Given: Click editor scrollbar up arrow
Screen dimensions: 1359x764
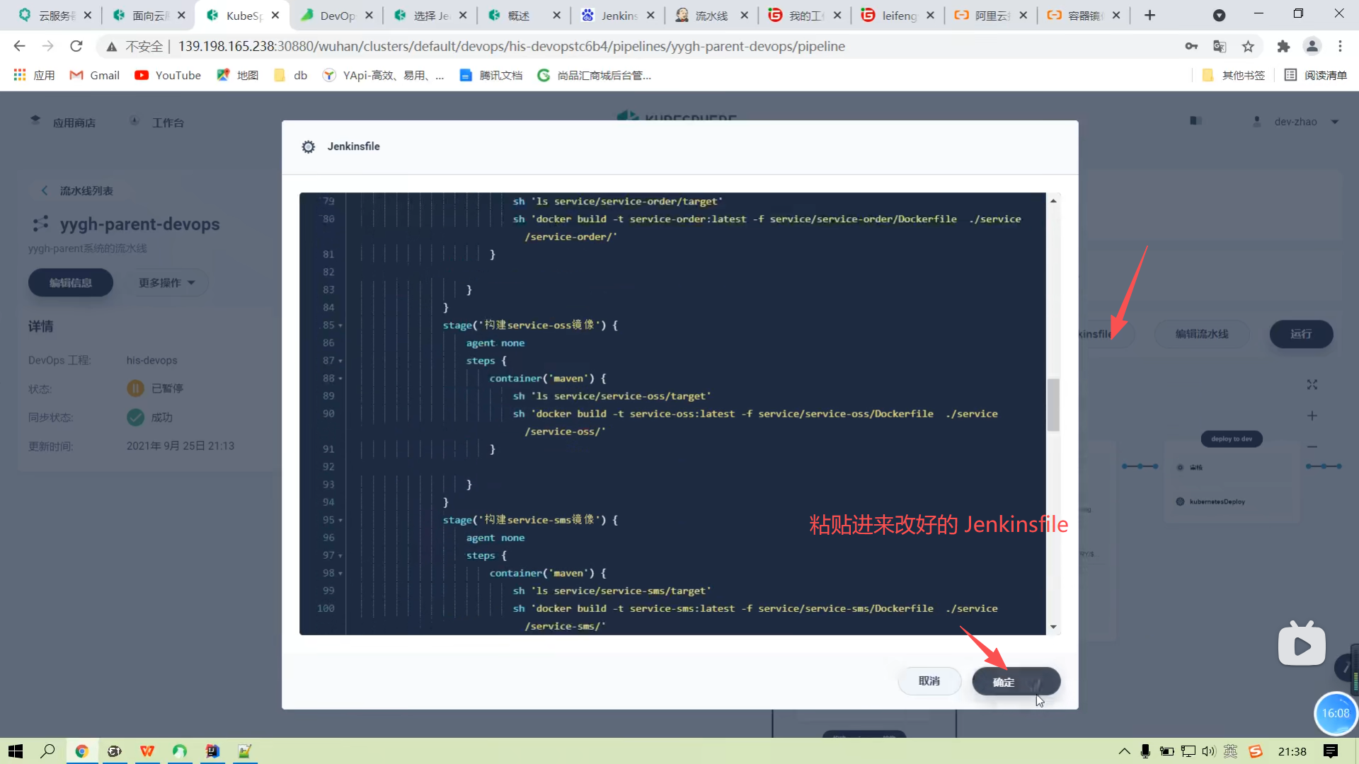Looking at the screenshot, I should pyautogui.click(x=1053, y=201).
